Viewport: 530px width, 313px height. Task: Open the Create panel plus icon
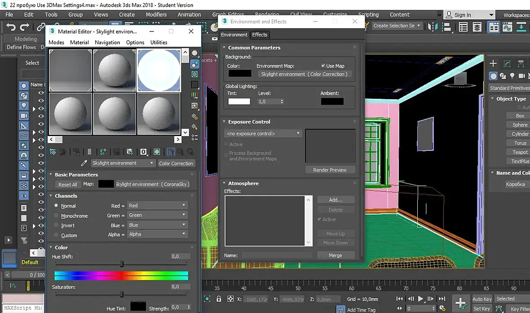[x=493, y=64]
